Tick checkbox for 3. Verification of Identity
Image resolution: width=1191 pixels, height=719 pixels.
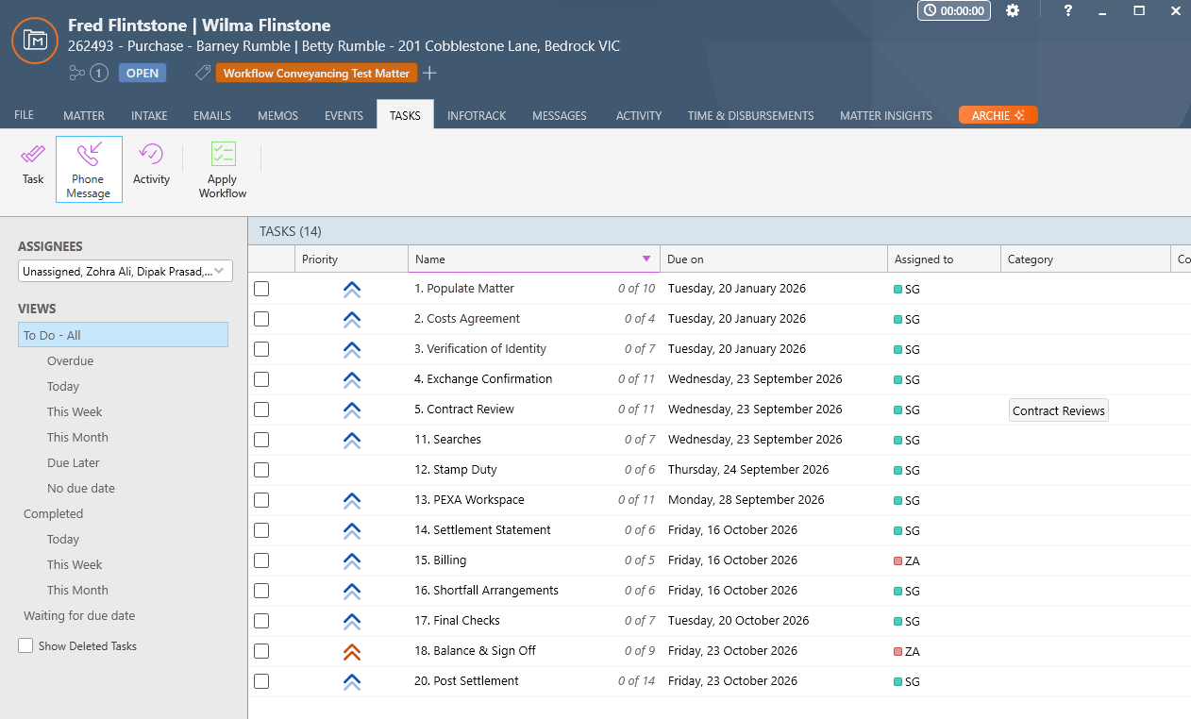pyautogui.click(x=261, y=349)
